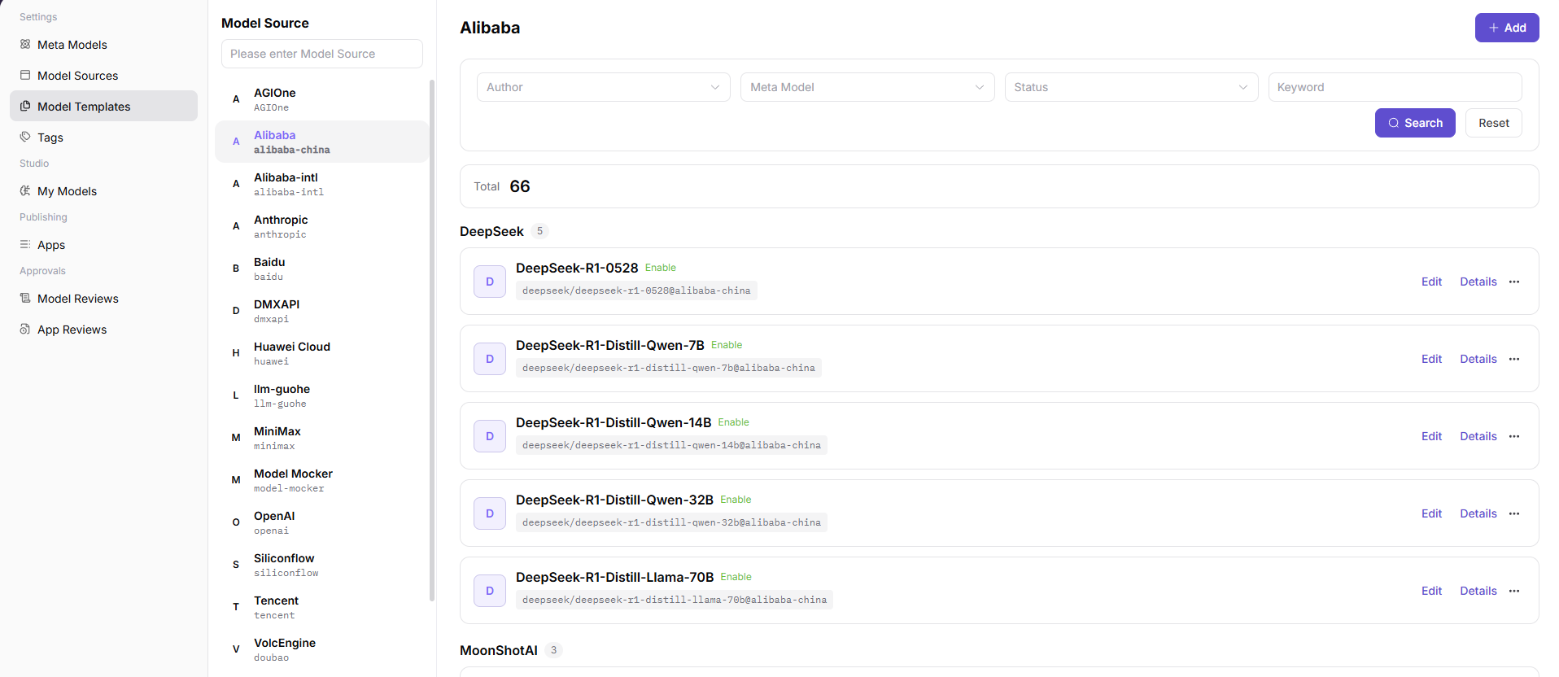Click the Add button
This screenshot has height=677, width=1559.
click(x=1507, y=28)
